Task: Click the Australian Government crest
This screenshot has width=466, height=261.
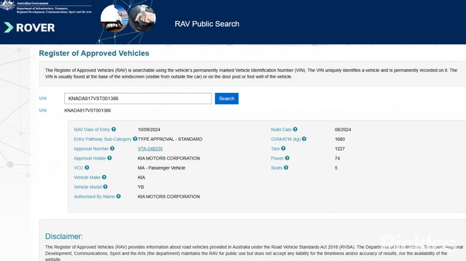Action: pyautogui.click(x=7, y=5)
